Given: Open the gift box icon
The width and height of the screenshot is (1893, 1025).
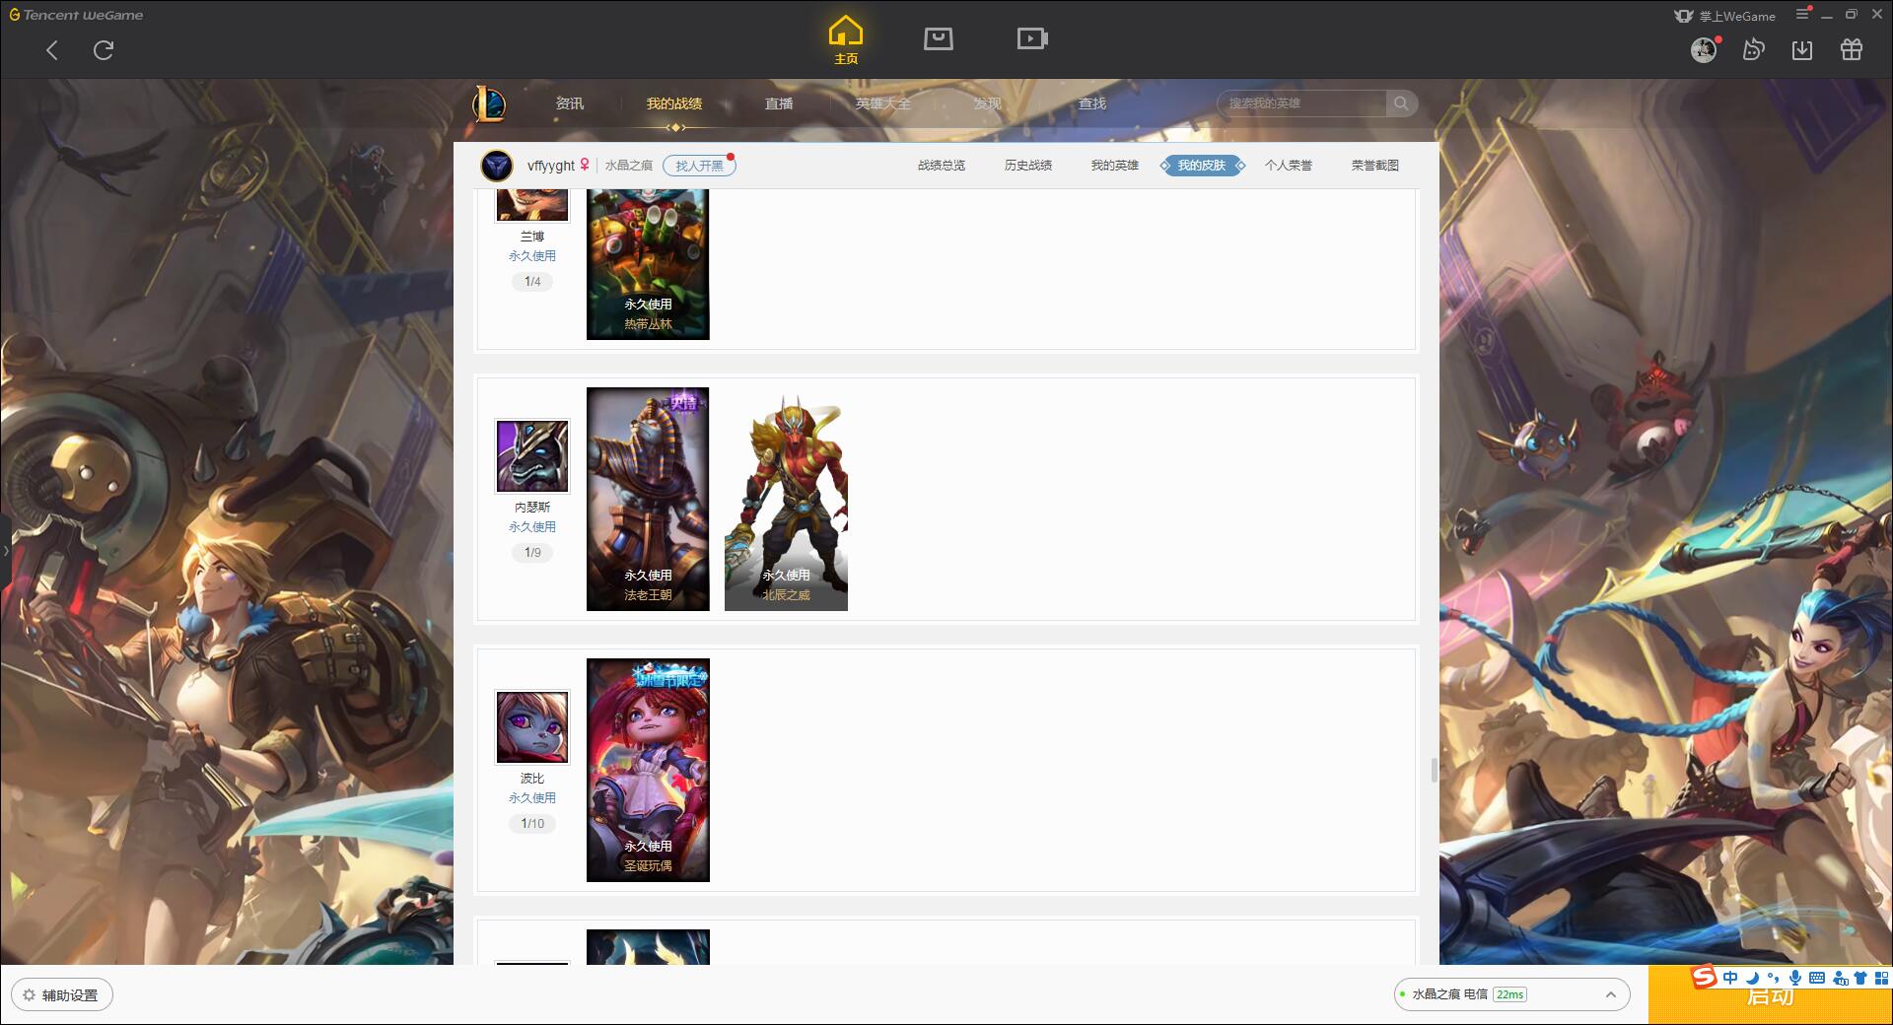Looking at the screenshot, I should click(1852, 49).
